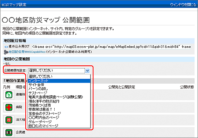198x138 pixels.
Task: Click the 病院 item name
Action: click(19, 107)
